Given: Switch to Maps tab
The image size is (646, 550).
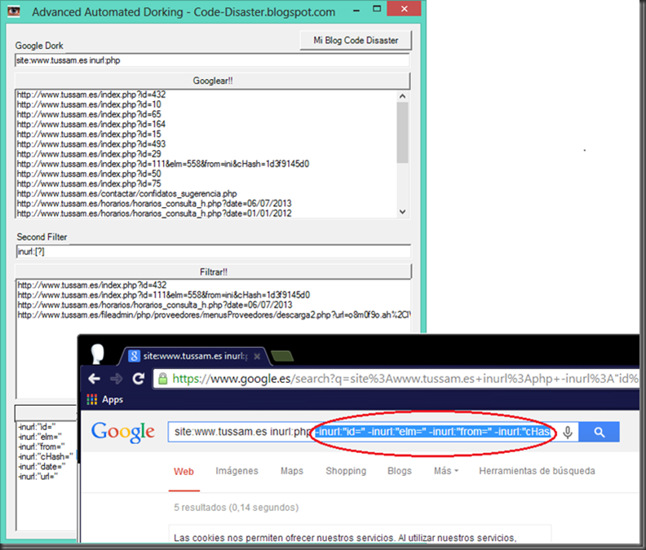Looking at the screenshot, I should coord(292,471).
